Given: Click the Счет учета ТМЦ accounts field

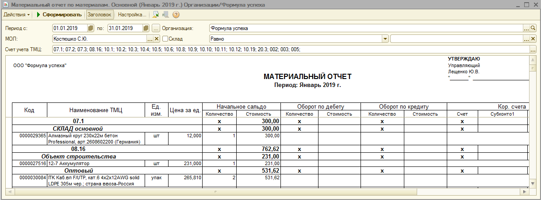Looking at the screenshot, I should pyautogui.click(x=290, y=49).
